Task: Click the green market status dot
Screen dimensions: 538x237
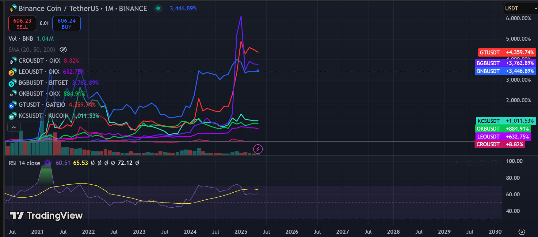Action: tap(158, 9)
